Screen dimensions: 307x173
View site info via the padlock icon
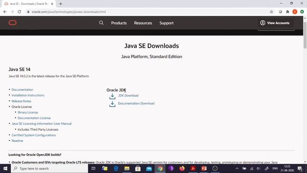pos(28,12)
